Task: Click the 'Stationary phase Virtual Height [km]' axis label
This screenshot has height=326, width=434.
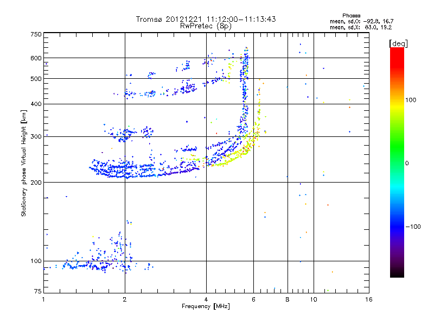Action: (x=23, y=163)
